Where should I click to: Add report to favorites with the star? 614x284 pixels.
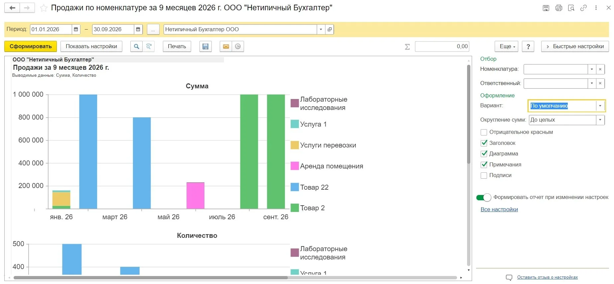click(x=44, y=8)
